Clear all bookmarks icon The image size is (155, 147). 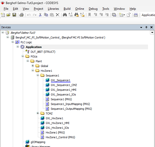pos(107,15)
